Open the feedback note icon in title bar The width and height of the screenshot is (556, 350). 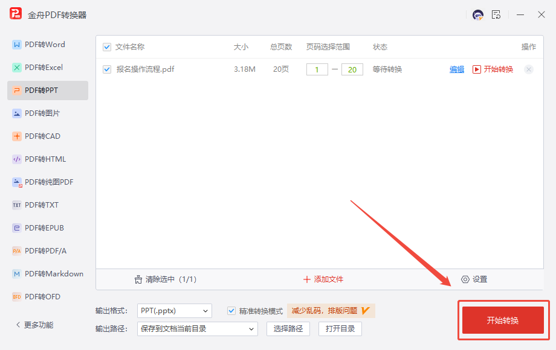click(x=496, y=15)
